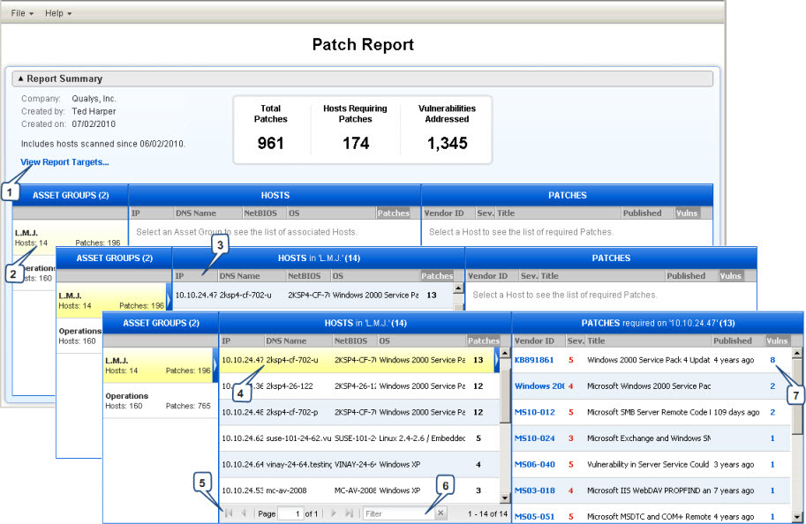The height and width of the screenshot is (524, 806).
Task: Click the up arrow of the patches scrollbar
Action: click(796, 354)
